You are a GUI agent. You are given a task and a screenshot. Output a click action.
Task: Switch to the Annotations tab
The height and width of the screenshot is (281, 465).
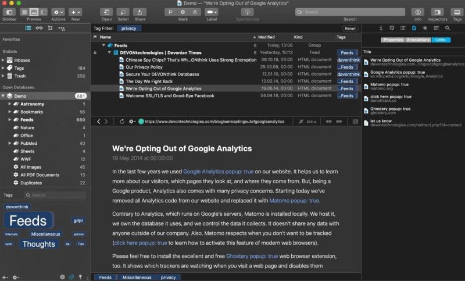pos(418,40)
